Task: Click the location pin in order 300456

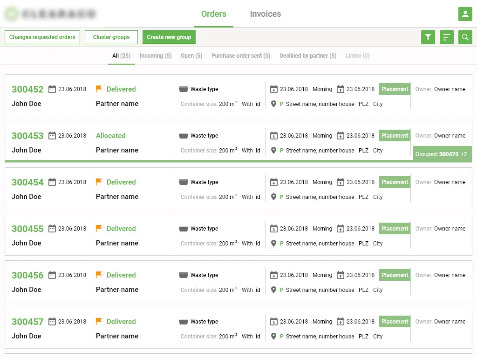Action: (273, 290)
